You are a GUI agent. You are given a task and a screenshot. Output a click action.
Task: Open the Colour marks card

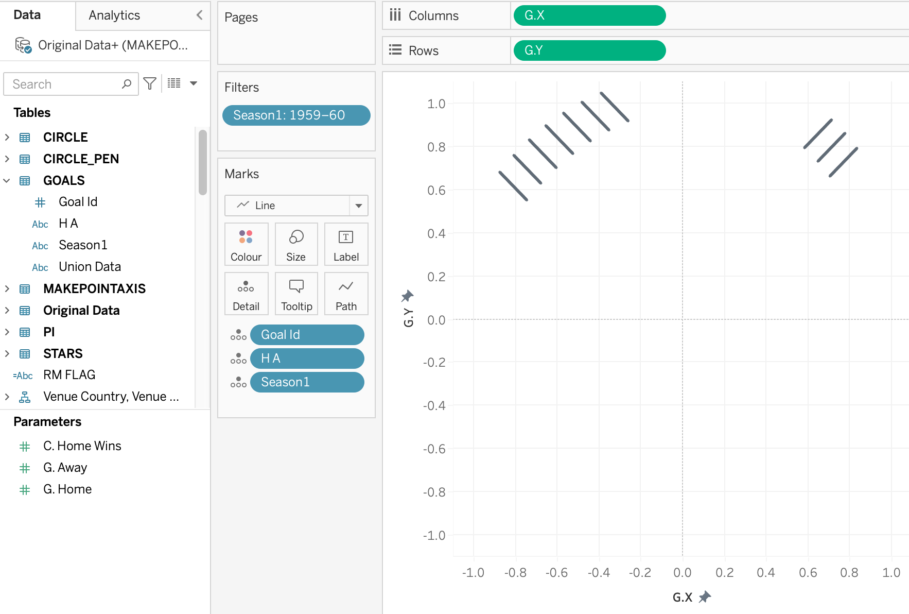[246, 244]
